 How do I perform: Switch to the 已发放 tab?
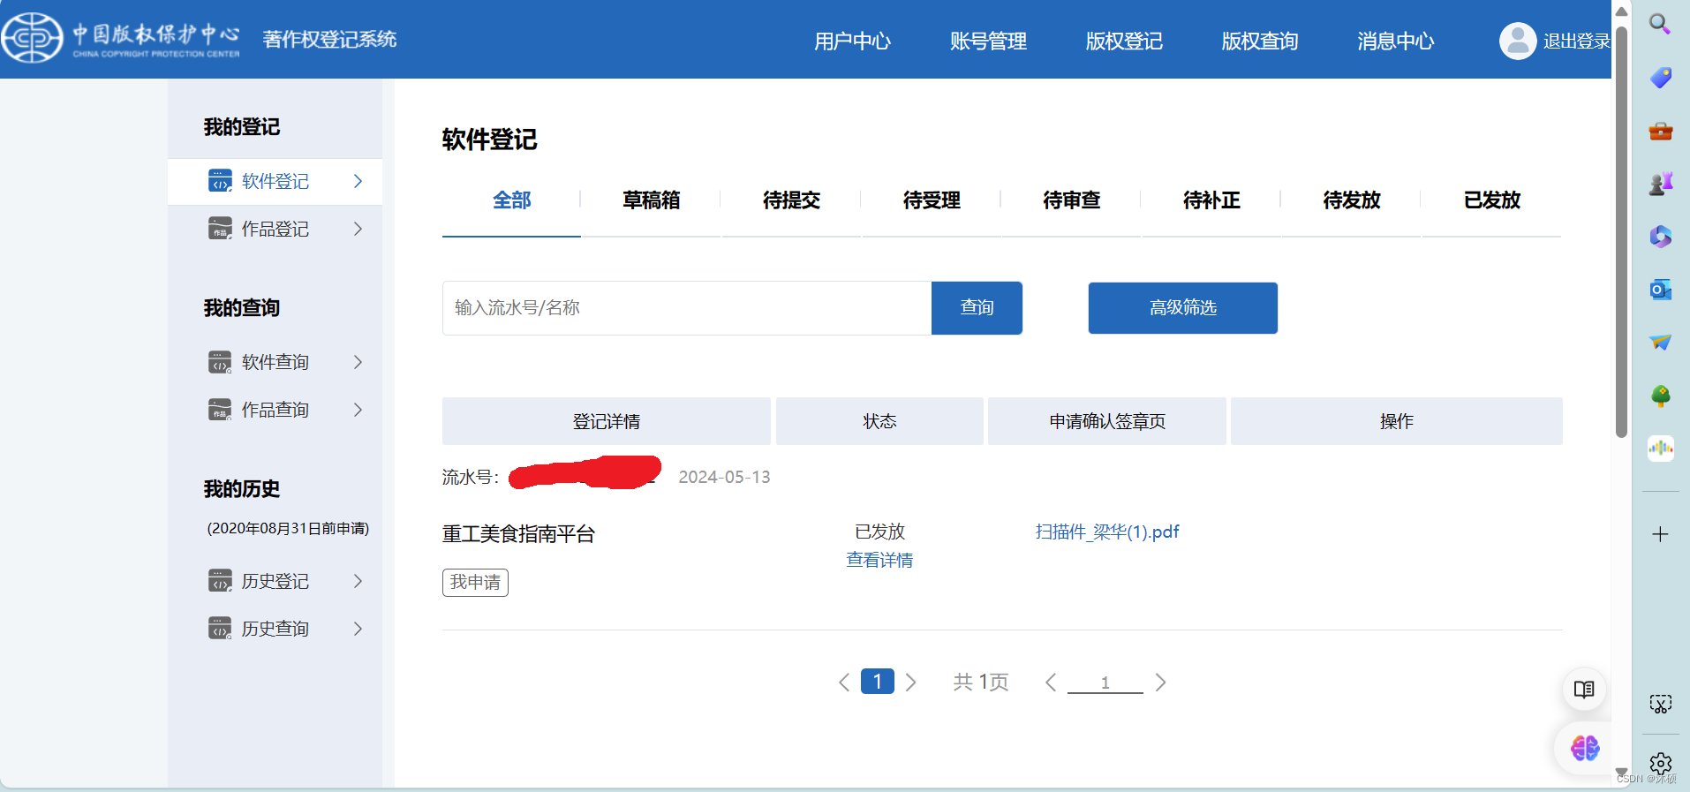point(1492,200)
